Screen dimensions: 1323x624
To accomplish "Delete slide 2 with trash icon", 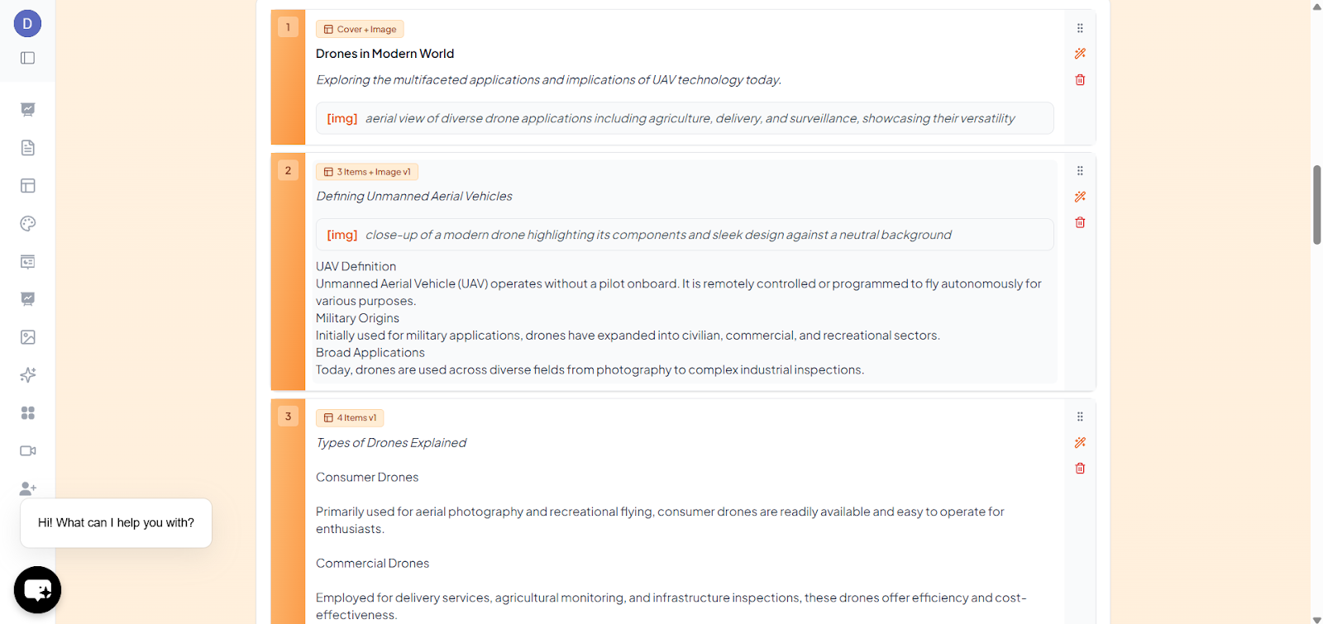I will [x=1080, y=222].
